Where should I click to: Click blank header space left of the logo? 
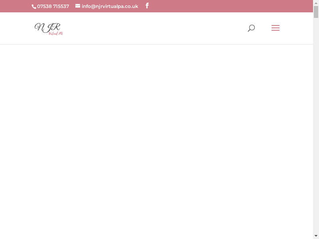pos(16,28)
